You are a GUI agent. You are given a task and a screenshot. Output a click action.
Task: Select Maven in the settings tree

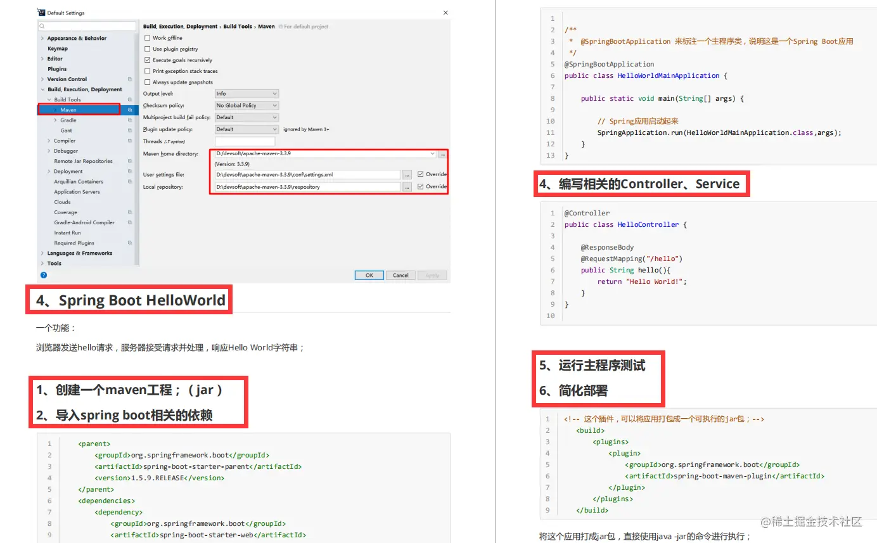coord(68,110)
